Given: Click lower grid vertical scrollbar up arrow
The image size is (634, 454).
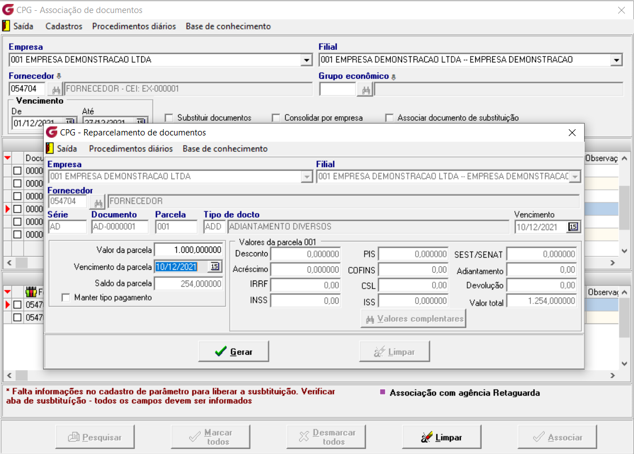Looking at the screenshot, I should (x=624, y=292).
